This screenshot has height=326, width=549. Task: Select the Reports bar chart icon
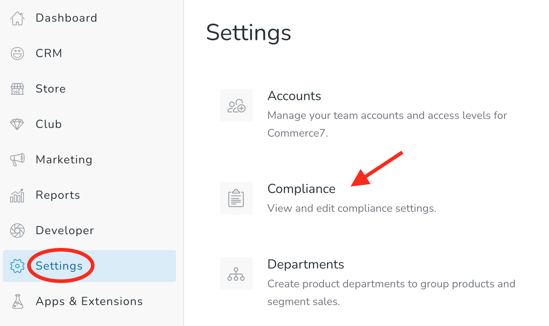(17, 195)
